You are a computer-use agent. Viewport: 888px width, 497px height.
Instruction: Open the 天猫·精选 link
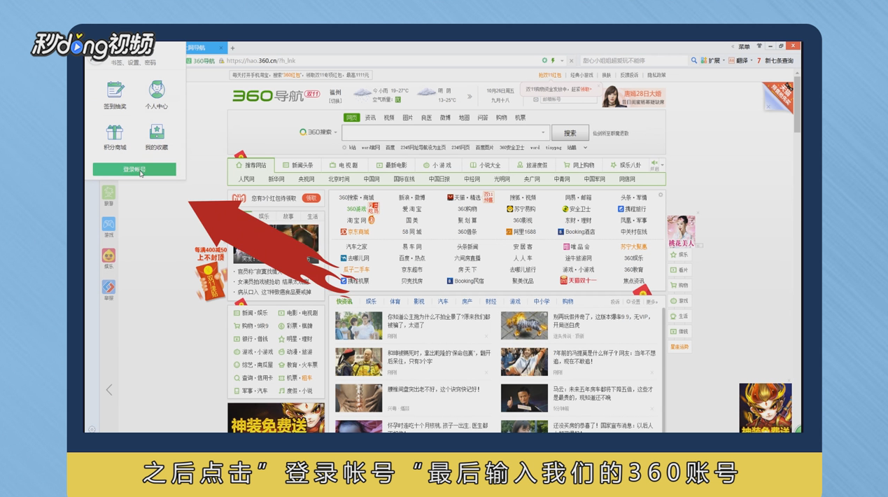click(x=464, y=197)
